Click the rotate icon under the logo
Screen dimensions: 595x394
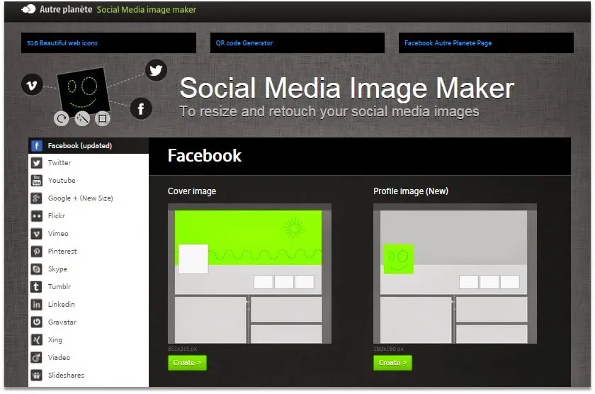(62, 118)
